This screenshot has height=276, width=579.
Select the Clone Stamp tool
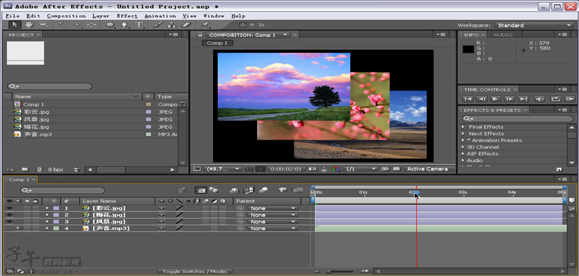(x=171, y=25)
